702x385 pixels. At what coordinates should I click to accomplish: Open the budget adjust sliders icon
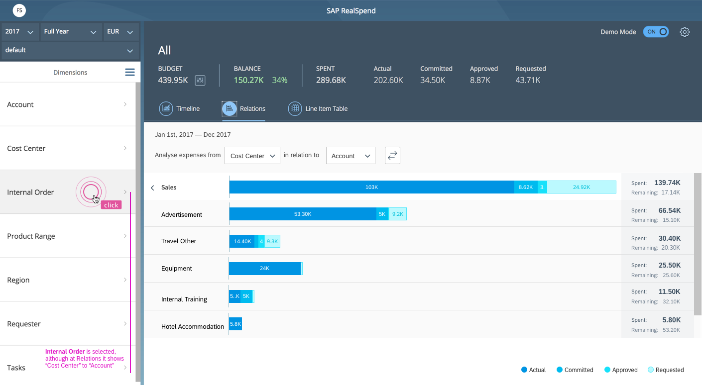click(200, 80)
